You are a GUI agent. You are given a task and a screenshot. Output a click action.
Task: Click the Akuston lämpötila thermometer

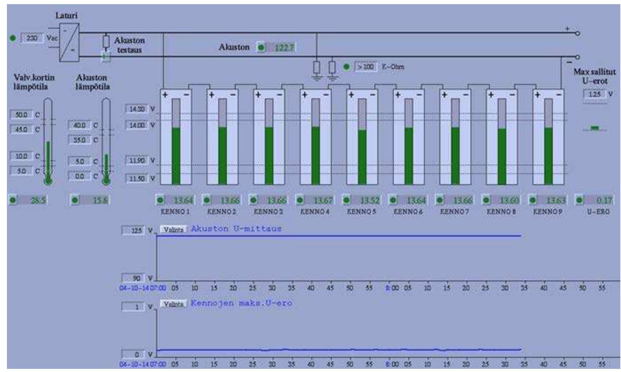click(106, 142)
